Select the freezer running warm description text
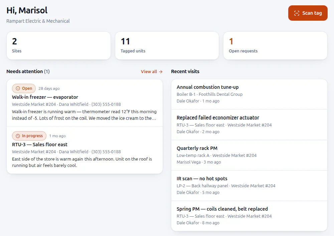 [x=85, y=115]
